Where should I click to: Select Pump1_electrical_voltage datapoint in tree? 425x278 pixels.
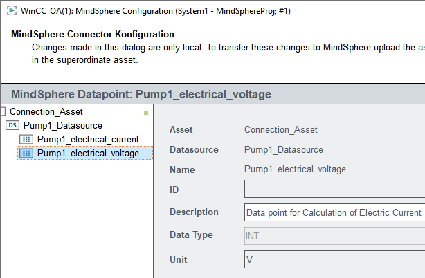(88, 154)
